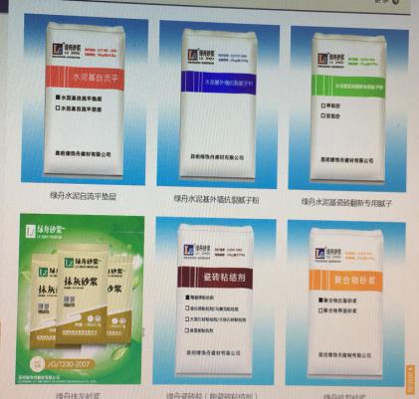Click the red 水泥基自流平 band
419x399 pixels.
(x=85, y=78)
